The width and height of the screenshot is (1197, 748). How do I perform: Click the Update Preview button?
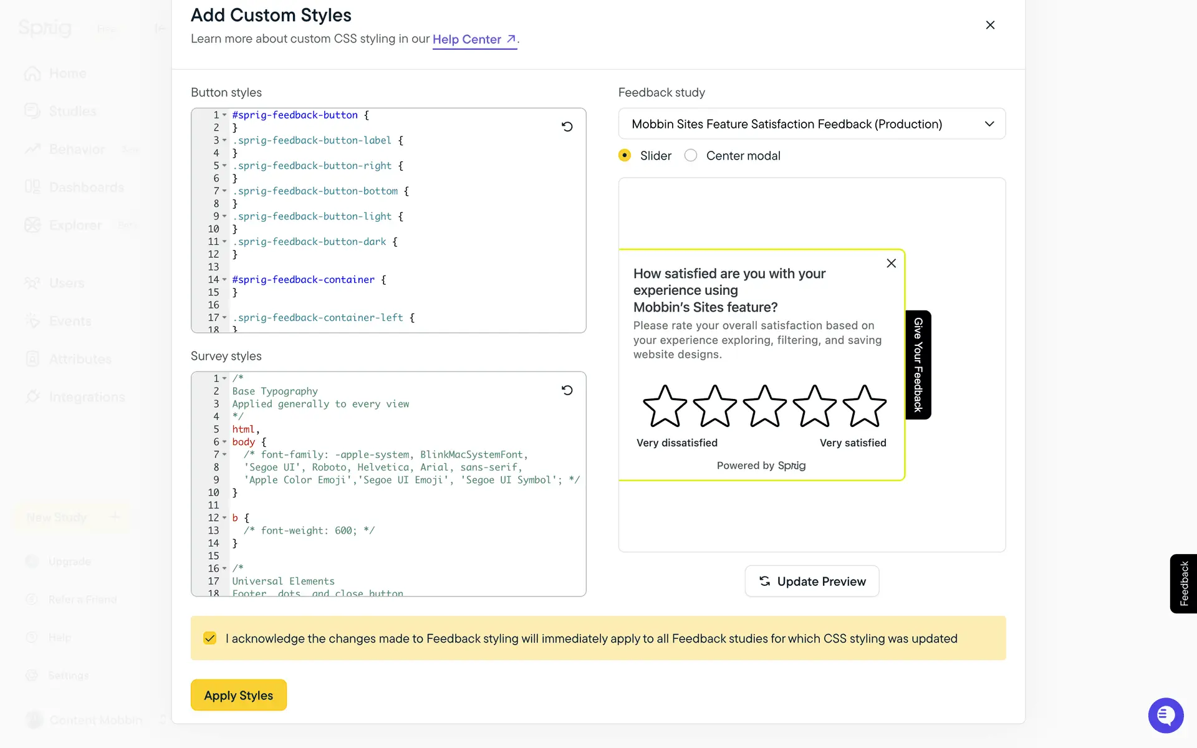click(x=812, y=581)
